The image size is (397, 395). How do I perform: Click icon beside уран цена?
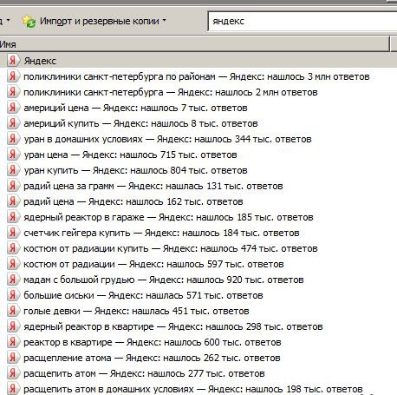point(13,155)
